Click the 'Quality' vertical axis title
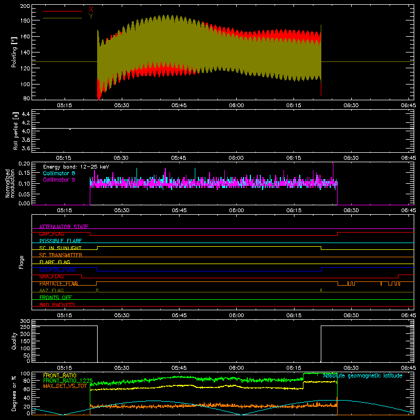The width and height of the screenshot is (420, 420). 14,341
